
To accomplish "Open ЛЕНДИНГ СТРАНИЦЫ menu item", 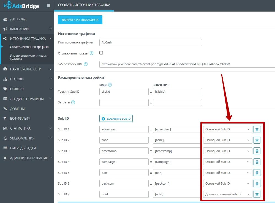I will coord(27,99).
